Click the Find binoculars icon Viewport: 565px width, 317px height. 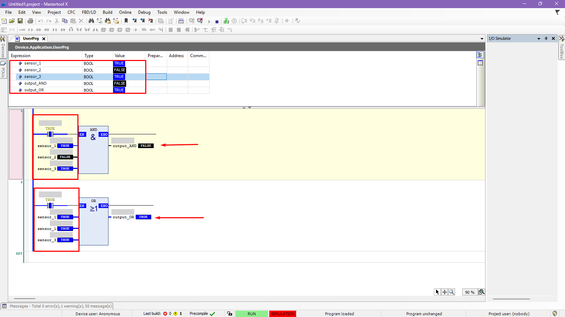pos(91,21)
